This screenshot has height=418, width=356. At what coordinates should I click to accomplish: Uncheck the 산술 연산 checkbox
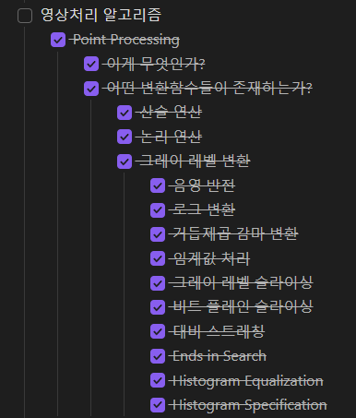pos(125,113)
